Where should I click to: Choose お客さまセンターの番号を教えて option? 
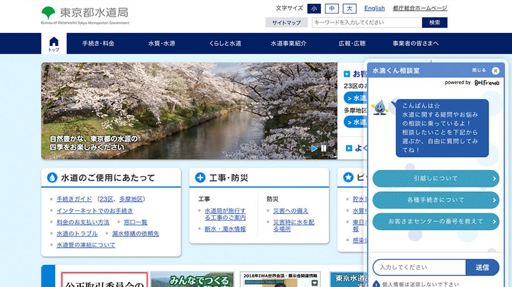pyautogui.click(x=436, y=221)
